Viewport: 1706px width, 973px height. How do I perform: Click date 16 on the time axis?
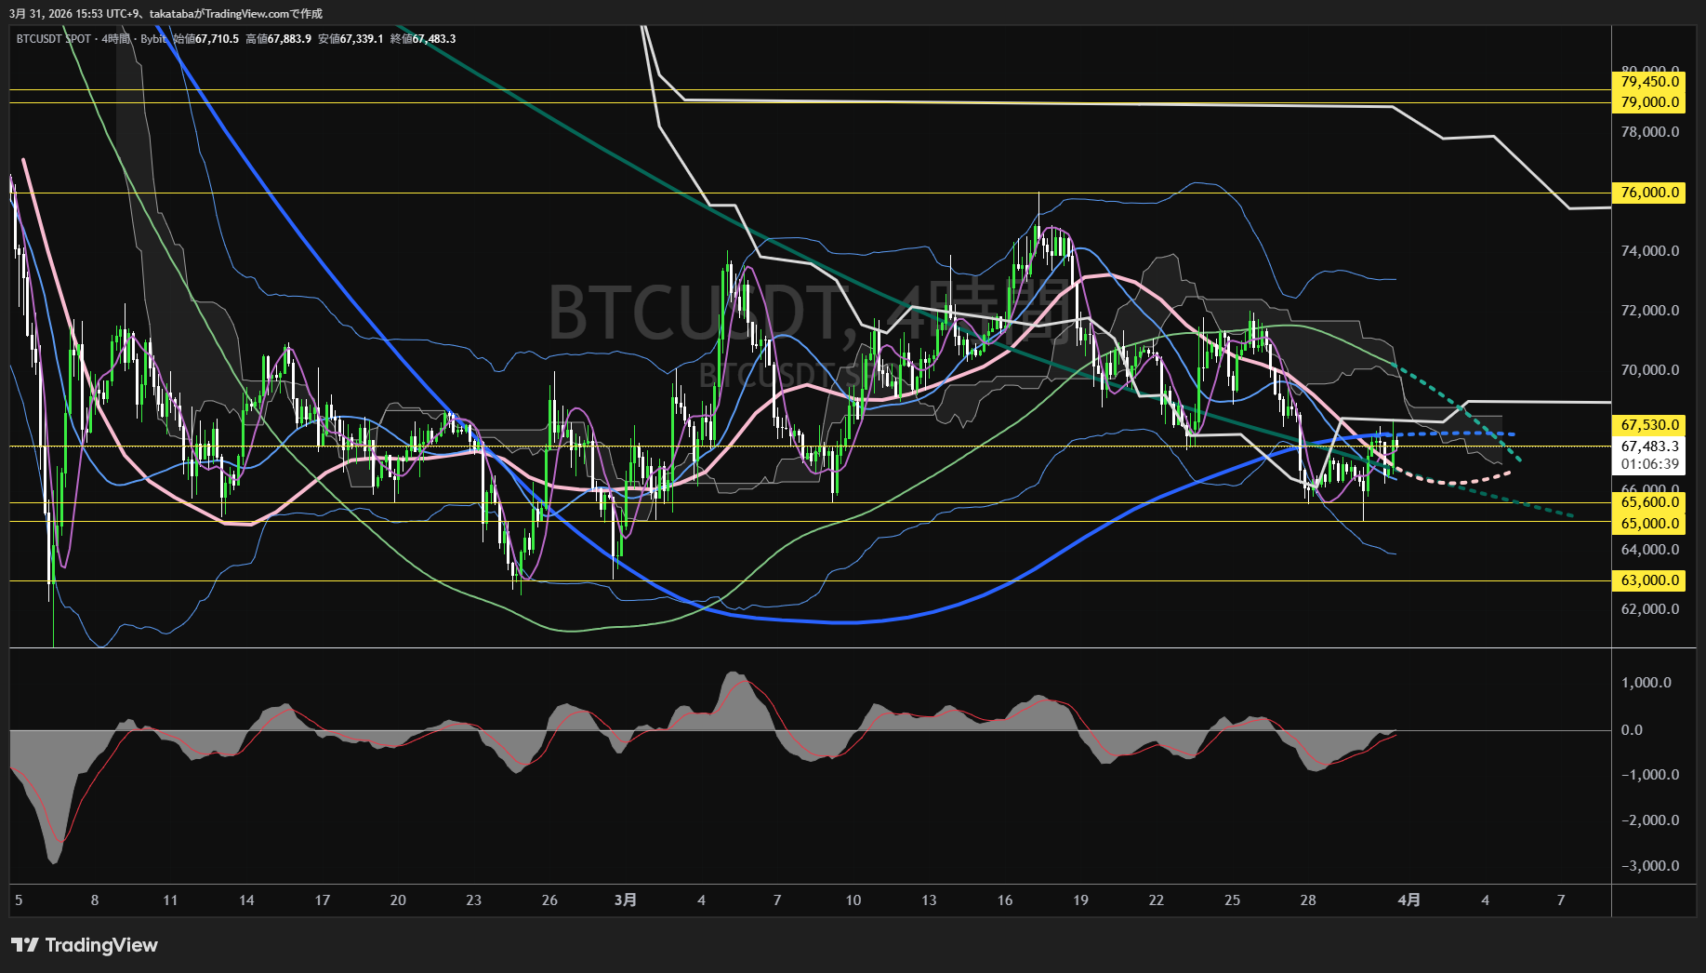click(1004, 900)
